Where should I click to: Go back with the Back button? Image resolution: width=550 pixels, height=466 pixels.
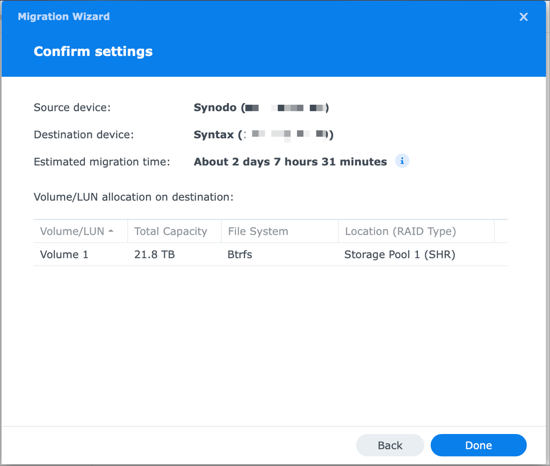coord(390,445)
